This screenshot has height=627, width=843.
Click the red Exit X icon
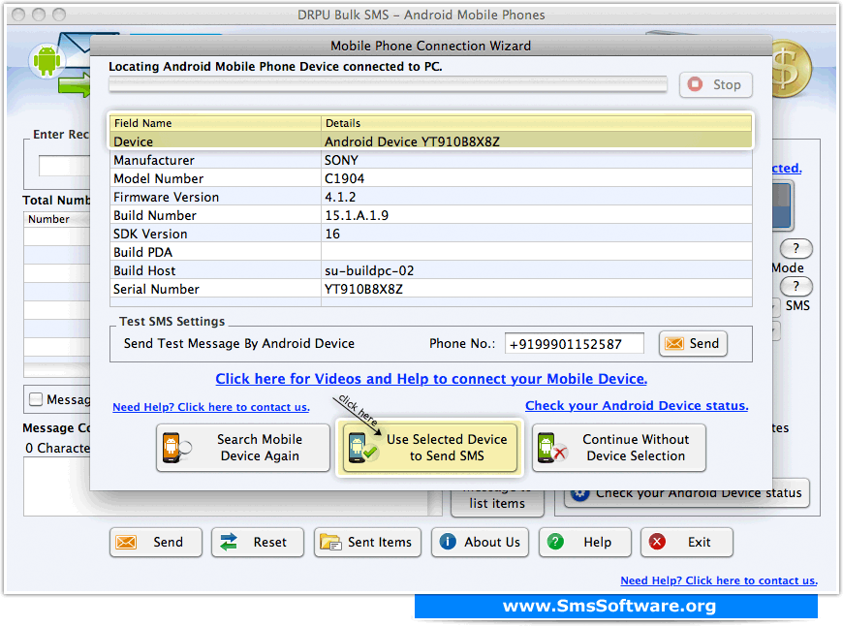coord(657,542)
